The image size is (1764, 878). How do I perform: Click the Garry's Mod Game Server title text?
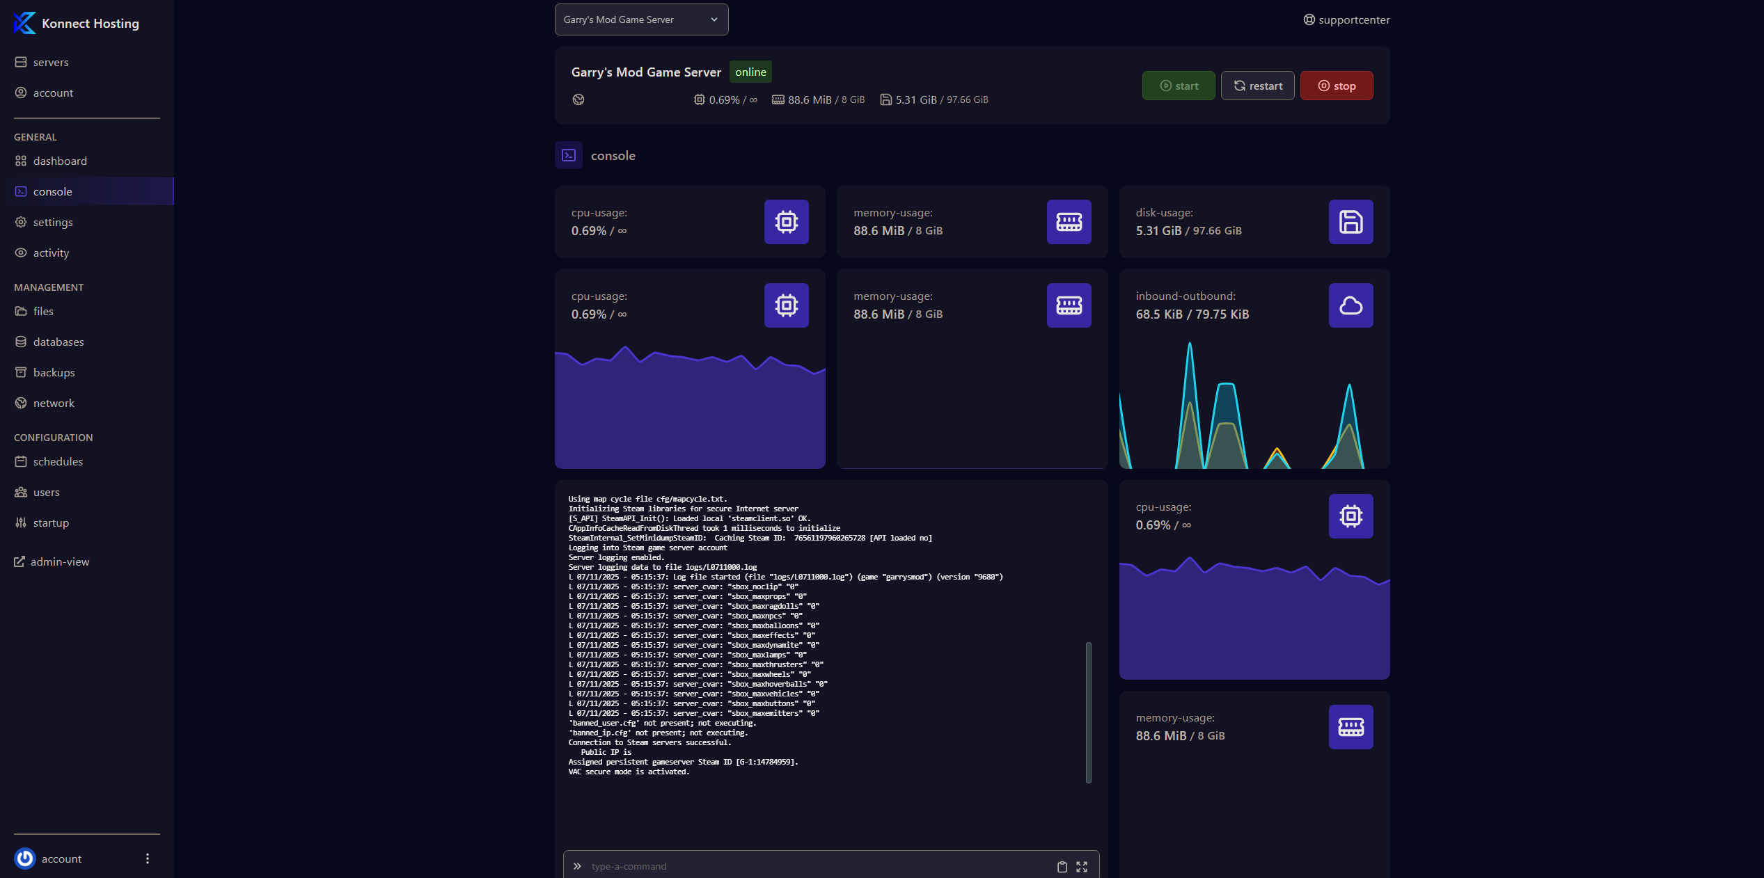646,72
